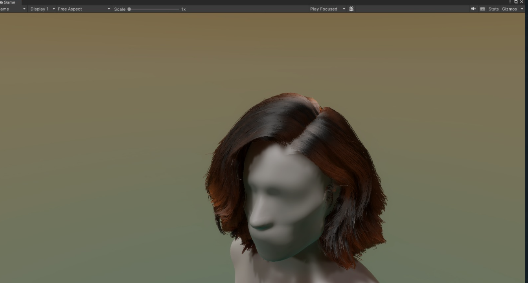
Task: Click the Scale slider handle
Action: pyautogui.click(x=129, y=9)
